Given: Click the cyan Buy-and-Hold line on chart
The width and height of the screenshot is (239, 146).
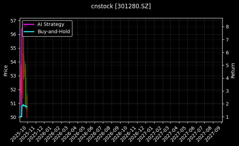Looking at the screenshot, I should 24,105.
